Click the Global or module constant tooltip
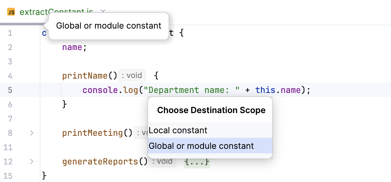The image size is (391, 182). coord(109,26)
